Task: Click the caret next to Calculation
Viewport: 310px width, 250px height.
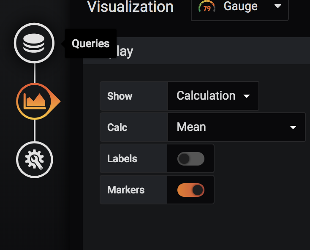Action: point(247,96)
